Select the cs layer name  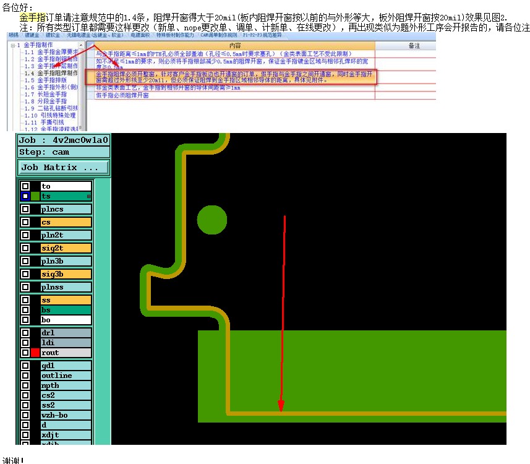click(66, 222)
